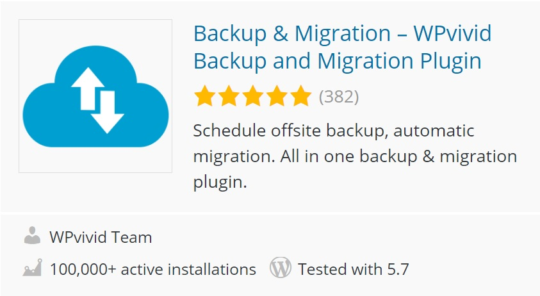Click '100,000+ active installations' text
Image resolution: width=540 pixels, height=296 pixels.
point(152,268)
